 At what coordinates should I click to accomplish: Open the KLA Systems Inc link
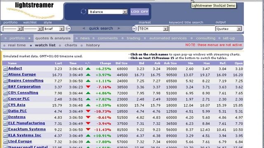pyautogui.click(x=25, y=135)
